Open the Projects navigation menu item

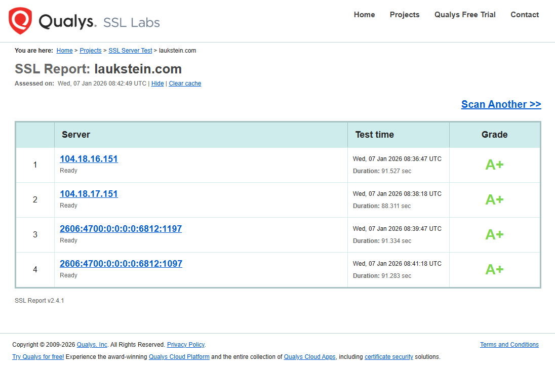pos(405,15)
